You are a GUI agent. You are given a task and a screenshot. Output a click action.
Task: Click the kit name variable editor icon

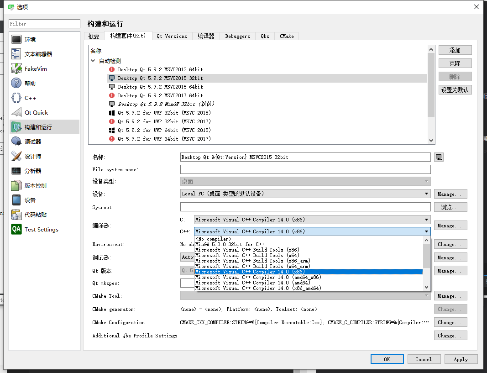click(x=438, y=157)
